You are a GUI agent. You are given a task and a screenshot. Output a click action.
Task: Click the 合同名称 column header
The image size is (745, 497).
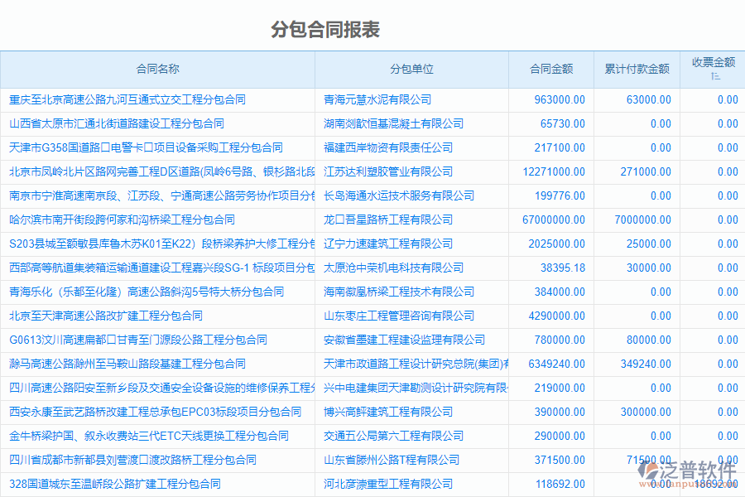pos(157,70)
